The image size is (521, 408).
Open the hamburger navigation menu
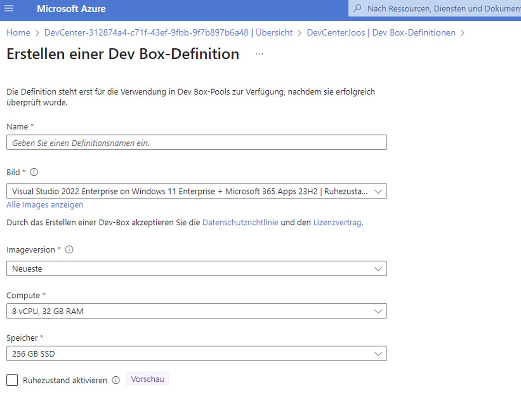coord(9,9)
